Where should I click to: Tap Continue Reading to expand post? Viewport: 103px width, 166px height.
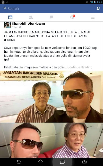click(x=80, y=67)
